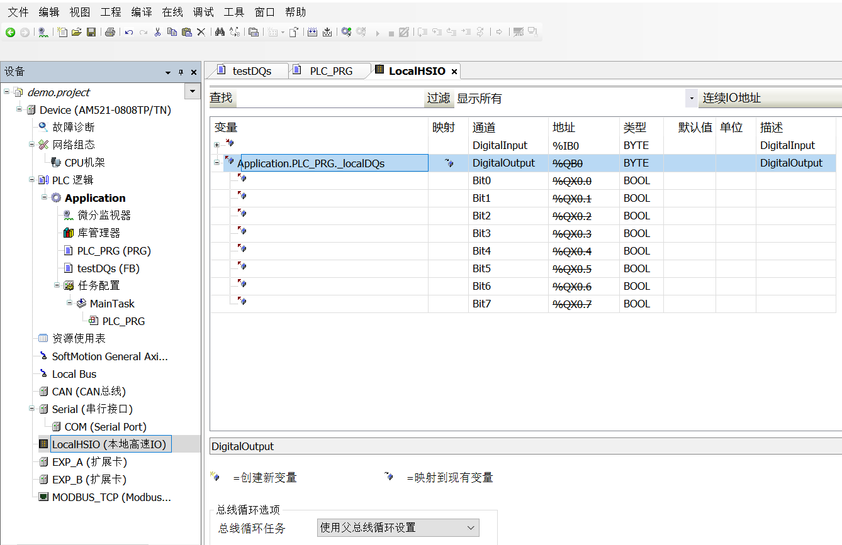Click the Save project toolbar icon

pyautogui.click(x=91, y=32)
